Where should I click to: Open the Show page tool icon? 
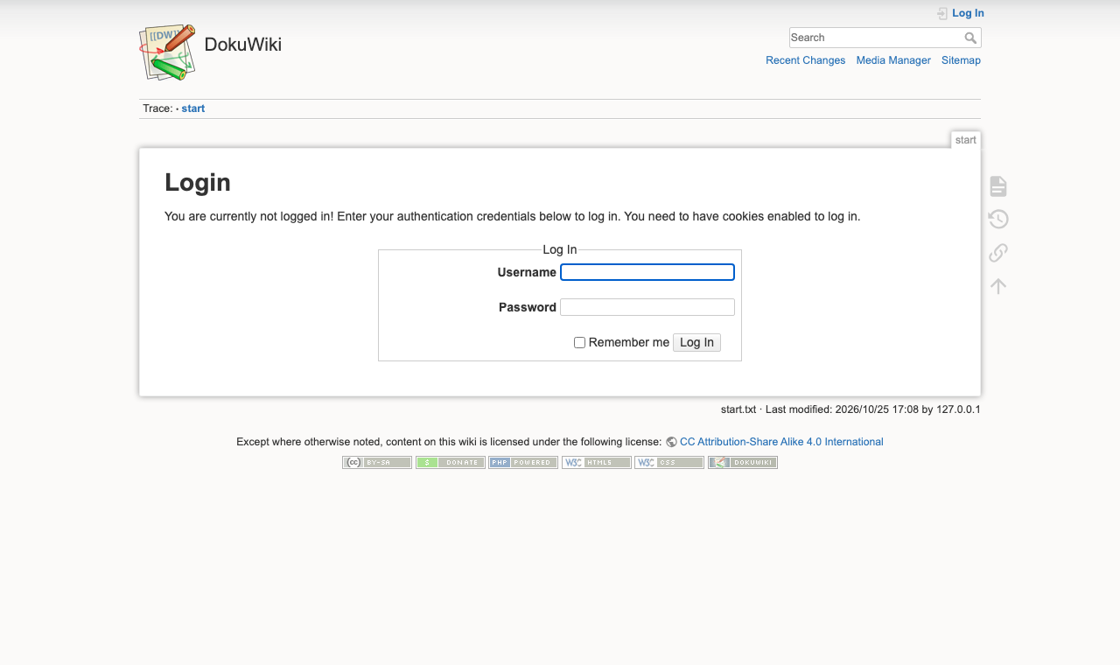(x=998, y=186)
